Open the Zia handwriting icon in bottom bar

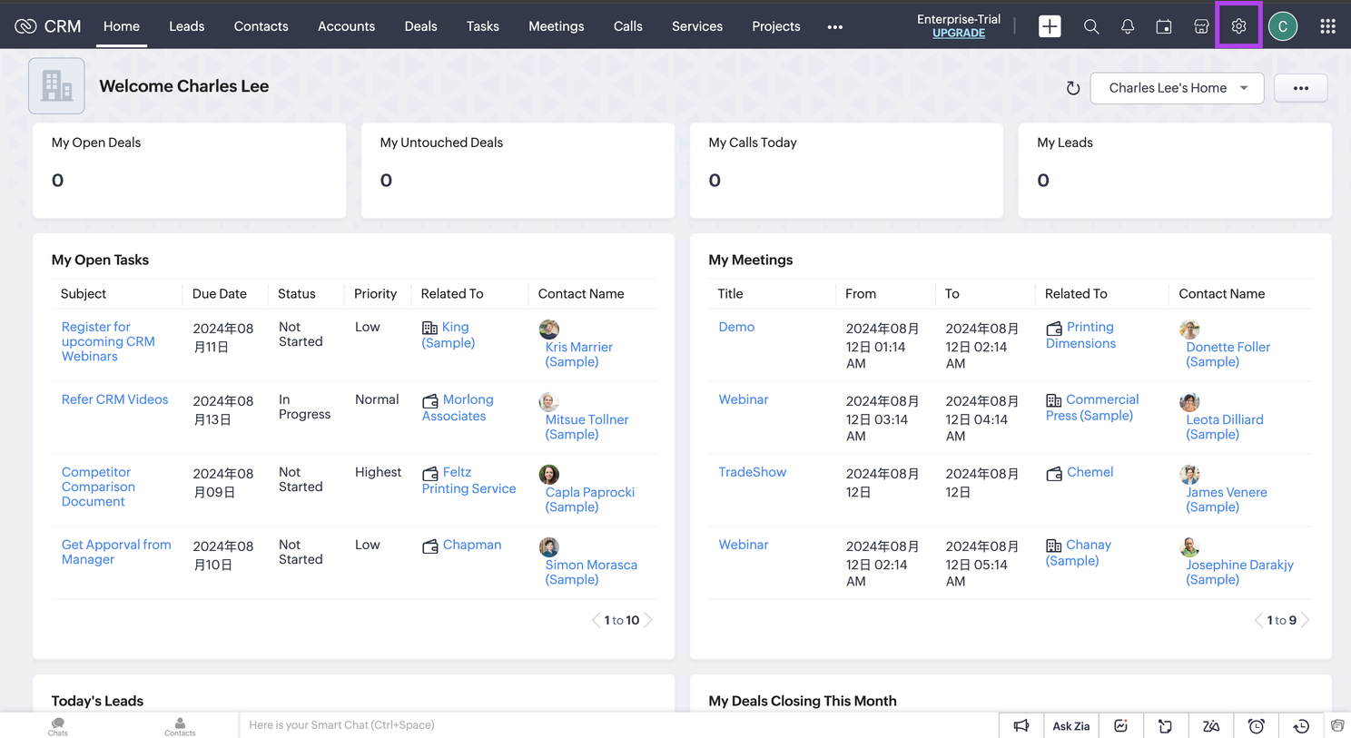point(1210,725)
